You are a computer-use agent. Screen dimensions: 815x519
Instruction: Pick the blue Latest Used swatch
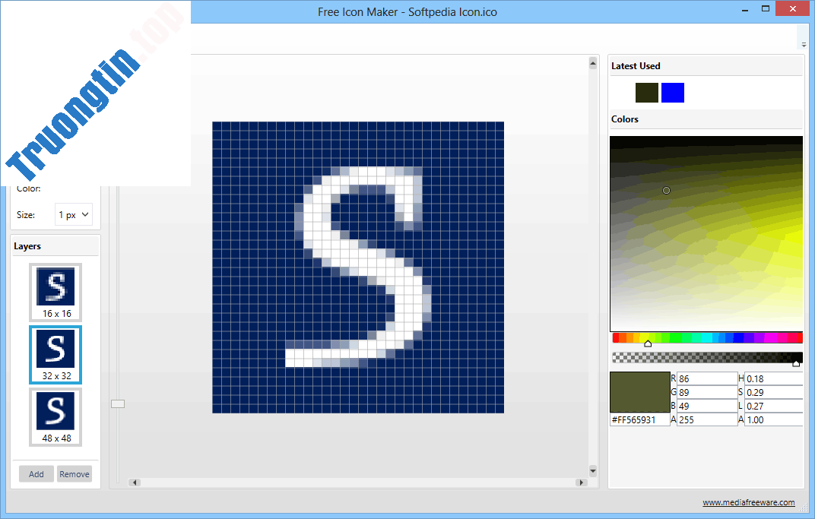pos(673,93)
